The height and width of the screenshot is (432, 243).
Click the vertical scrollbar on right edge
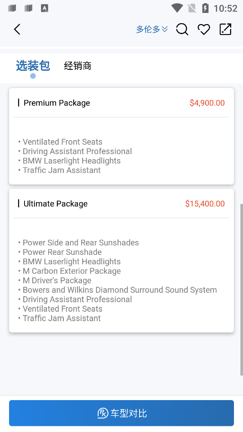click(242, 289)
